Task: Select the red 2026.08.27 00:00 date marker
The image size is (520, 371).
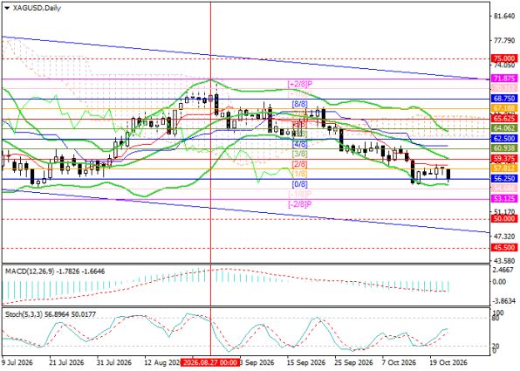Action: [x=210, y=362]
